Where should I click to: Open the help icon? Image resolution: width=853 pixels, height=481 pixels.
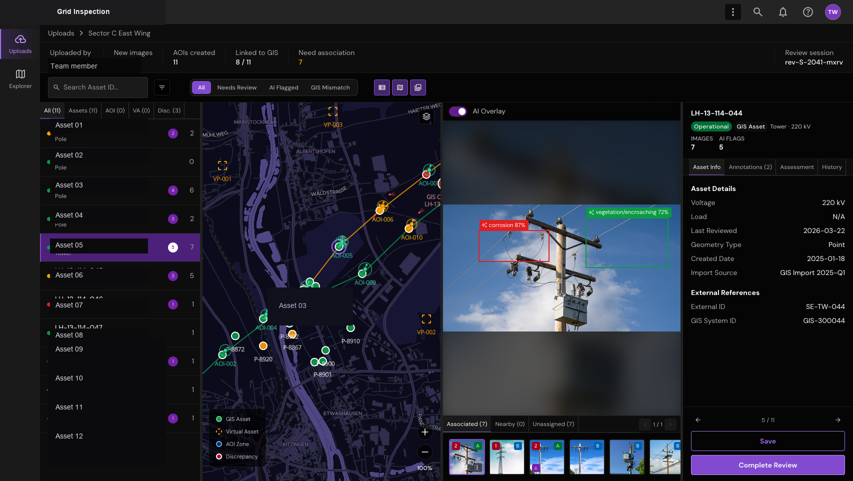point(808,12)
